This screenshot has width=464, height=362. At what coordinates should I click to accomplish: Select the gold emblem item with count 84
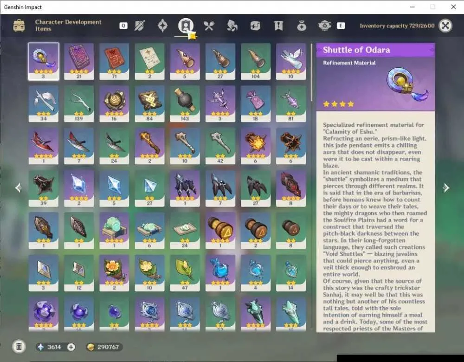point(149,104)
